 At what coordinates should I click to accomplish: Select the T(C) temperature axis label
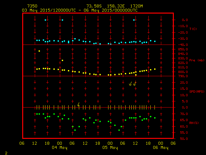(x=193, y=29)
